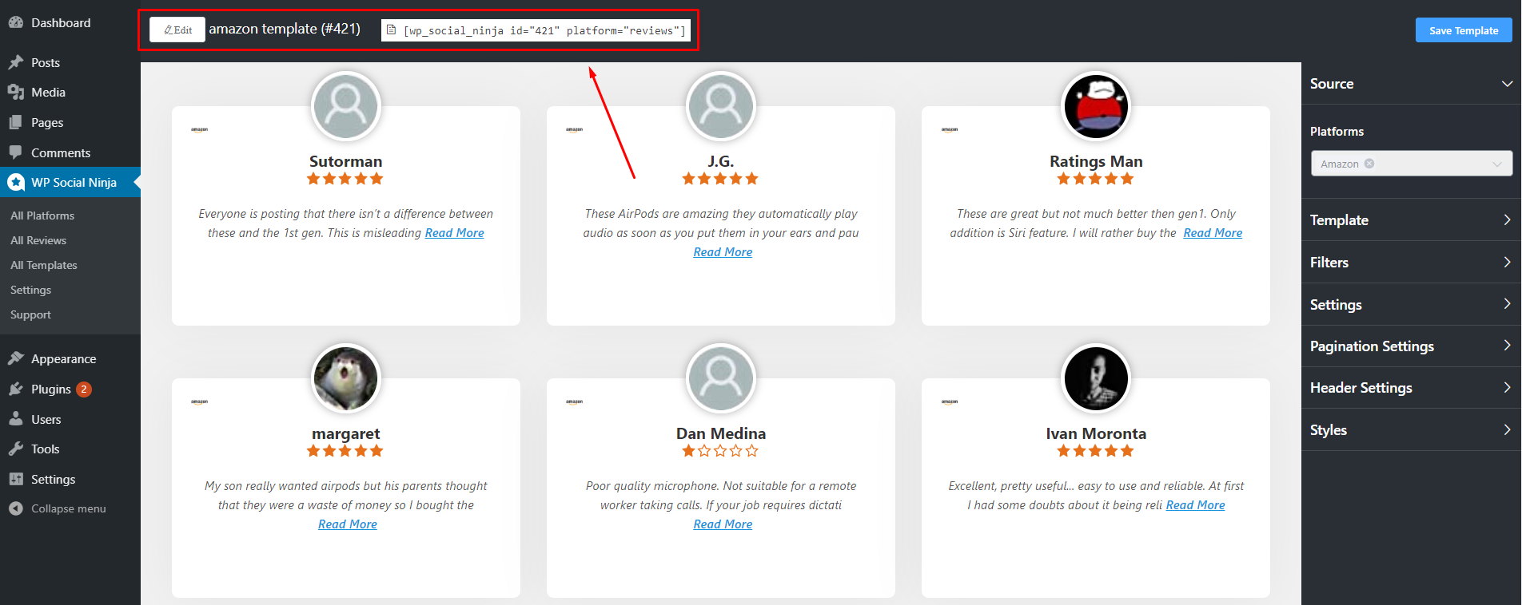Screen dimensions: 1522x605
Task: Click Read More on margaret's review
Action: 348,524
